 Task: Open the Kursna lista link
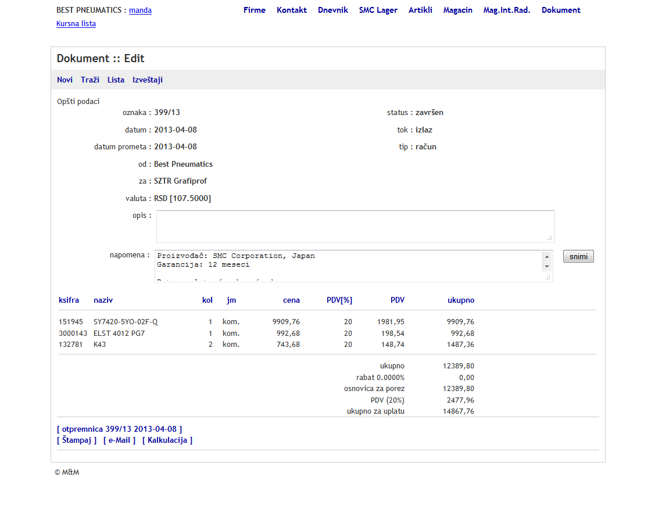[76, 24]
